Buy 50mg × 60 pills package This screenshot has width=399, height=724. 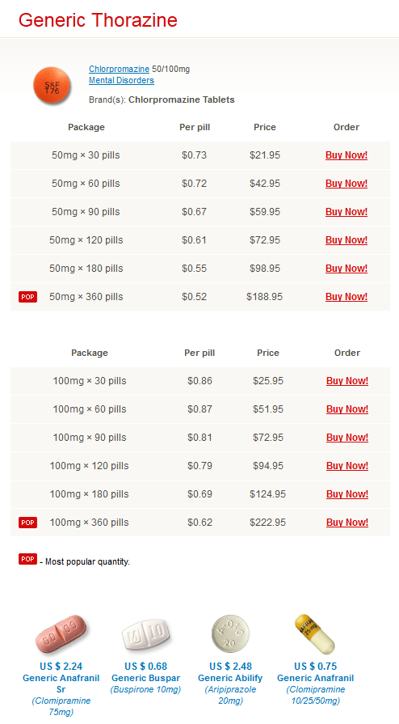346,184
